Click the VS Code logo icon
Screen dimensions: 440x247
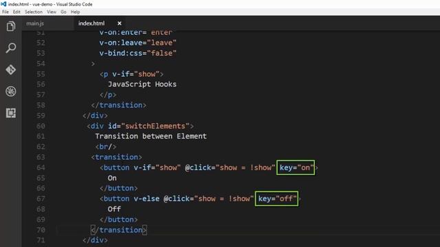[3, 4]
